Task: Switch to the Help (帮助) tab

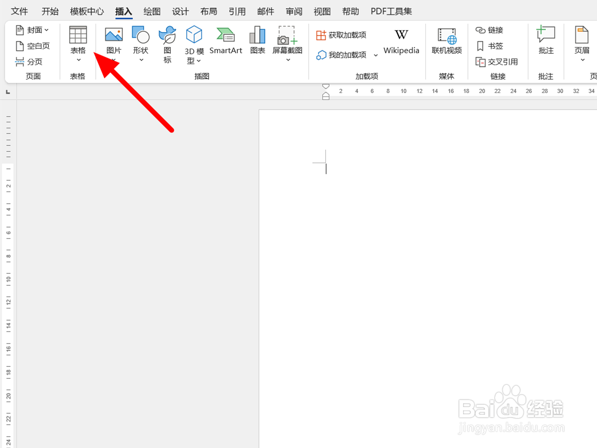Action: 351,11
